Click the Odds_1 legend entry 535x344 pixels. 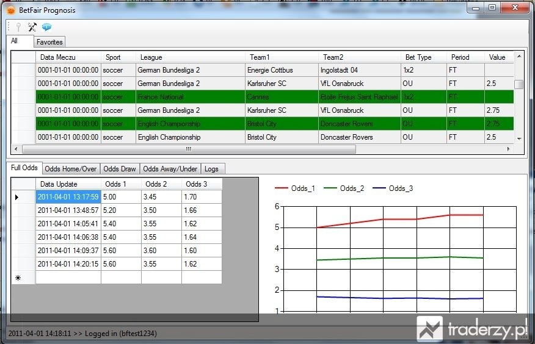[x=295, y=188]
